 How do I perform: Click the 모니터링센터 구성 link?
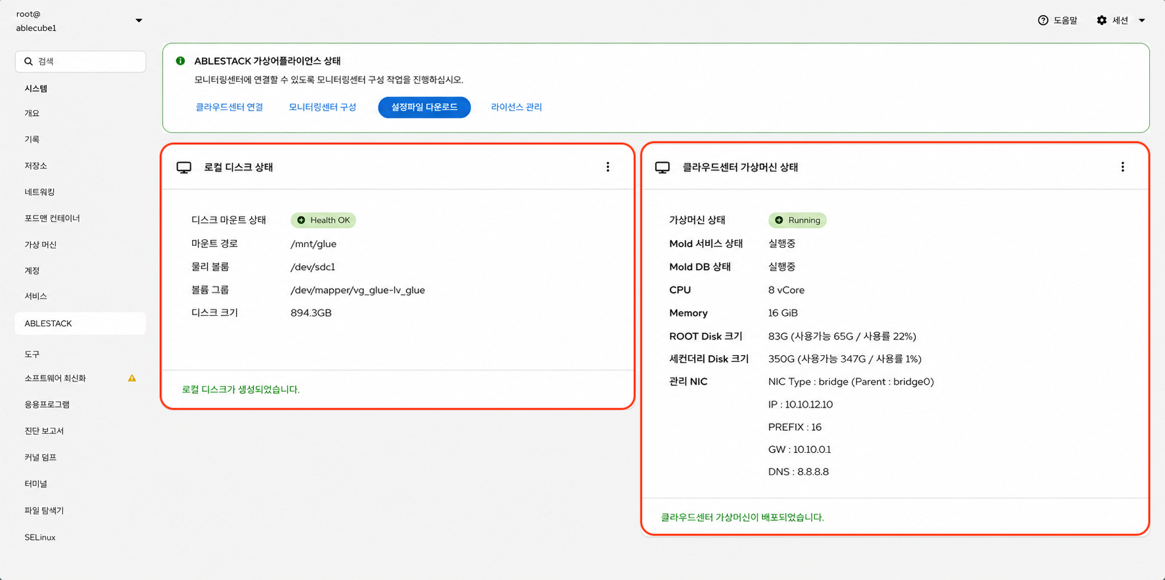(x=323, y=107)
